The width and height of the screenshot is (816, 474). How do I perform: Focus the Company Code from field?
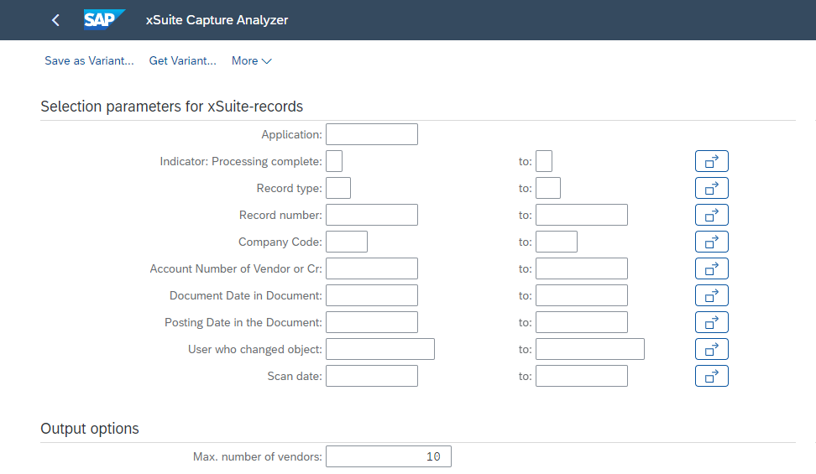coord(347,242)
